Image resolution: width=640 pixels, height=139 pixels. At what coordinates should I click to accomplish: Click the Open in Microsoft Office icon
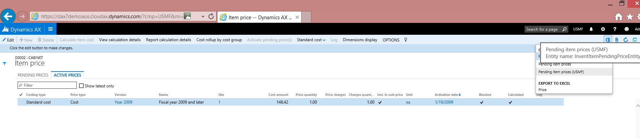click(608, 40)
